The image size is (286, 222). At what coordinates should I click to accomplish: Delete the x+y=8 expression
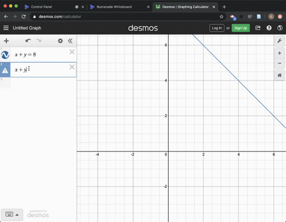[72, 52]
